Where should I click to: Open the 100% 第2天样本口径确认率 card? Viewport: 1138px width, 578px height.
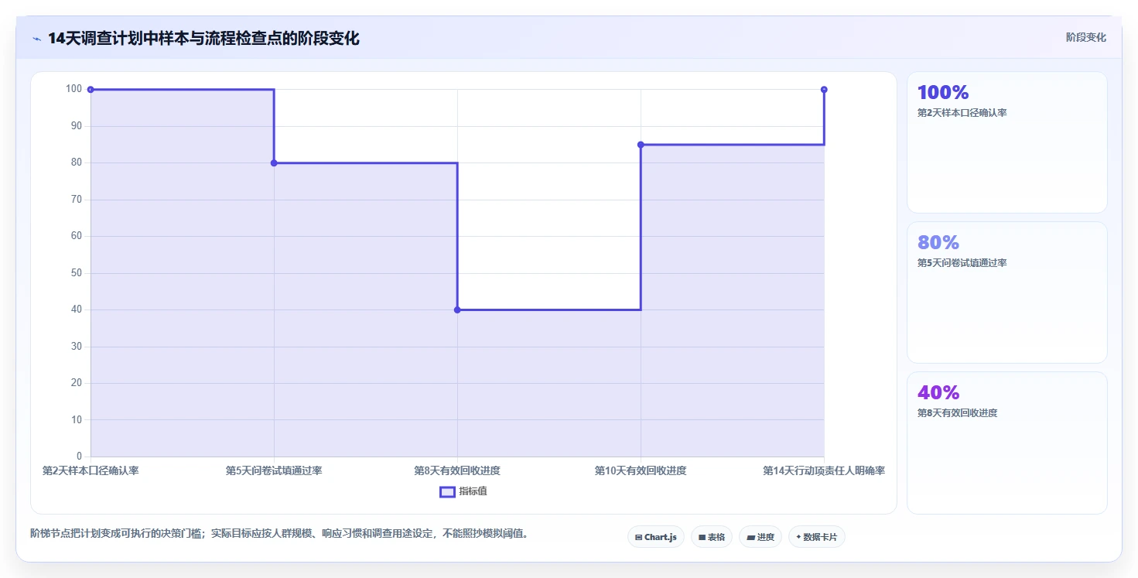(1007, 142)
